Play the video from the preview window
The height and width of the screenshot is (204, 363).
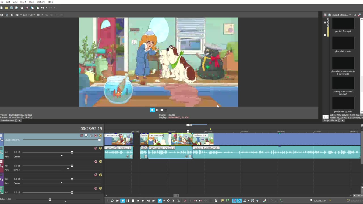tap(152, 110)
